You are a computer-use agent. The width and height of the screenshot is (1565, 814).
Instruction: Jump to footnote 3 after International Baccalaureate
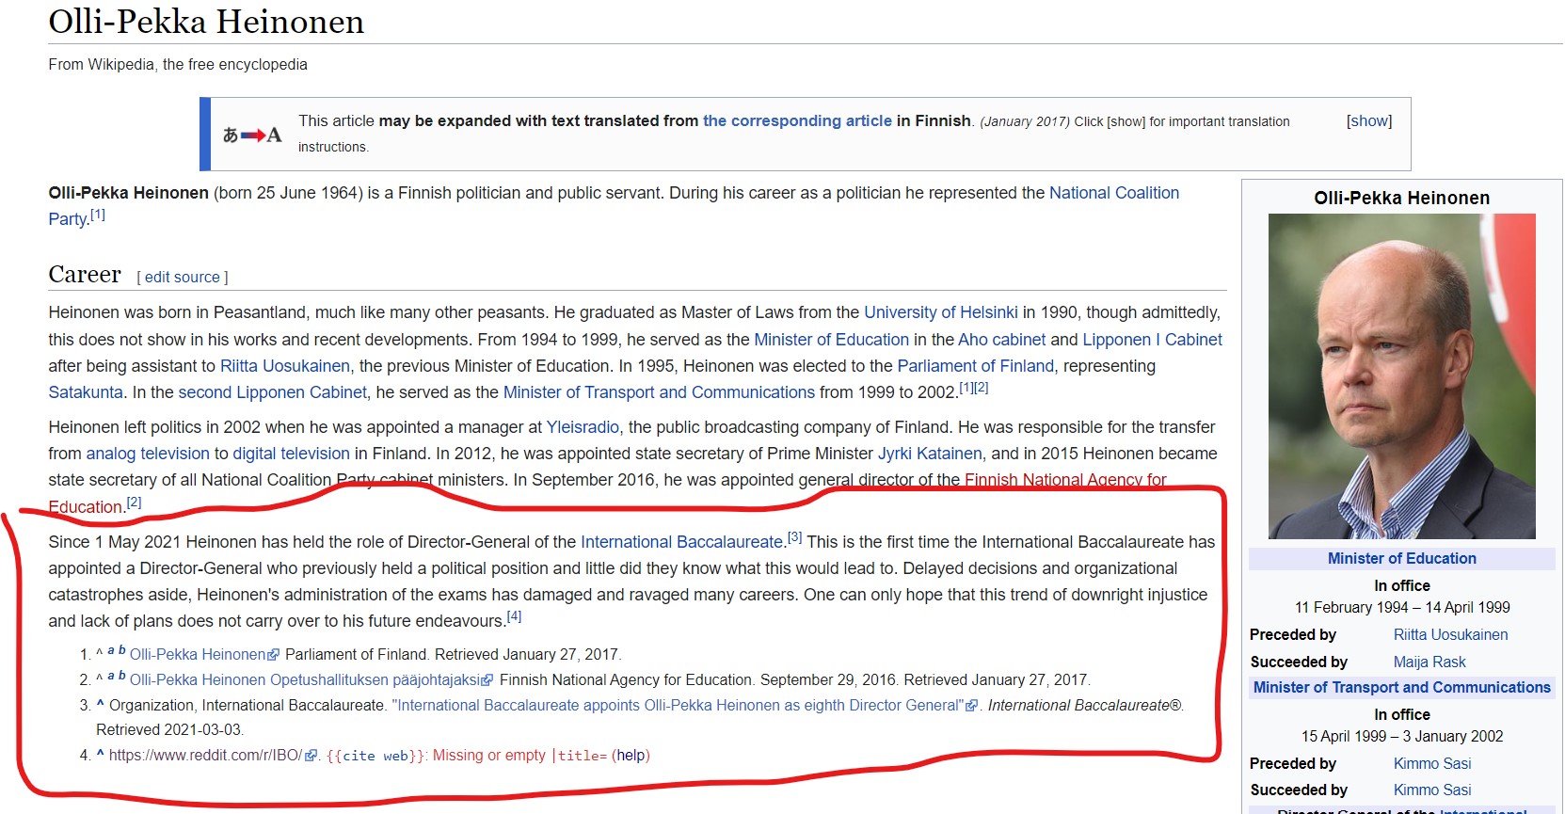(795, 537)
